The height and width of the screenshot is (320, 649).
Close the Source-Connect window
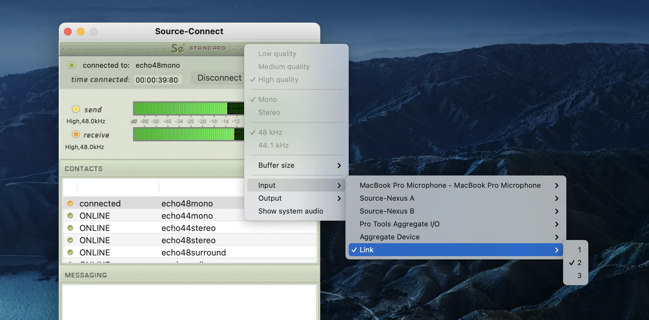[x=68, y=31]
